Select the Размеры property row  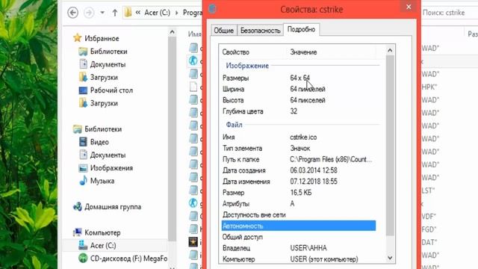[299, 78]
